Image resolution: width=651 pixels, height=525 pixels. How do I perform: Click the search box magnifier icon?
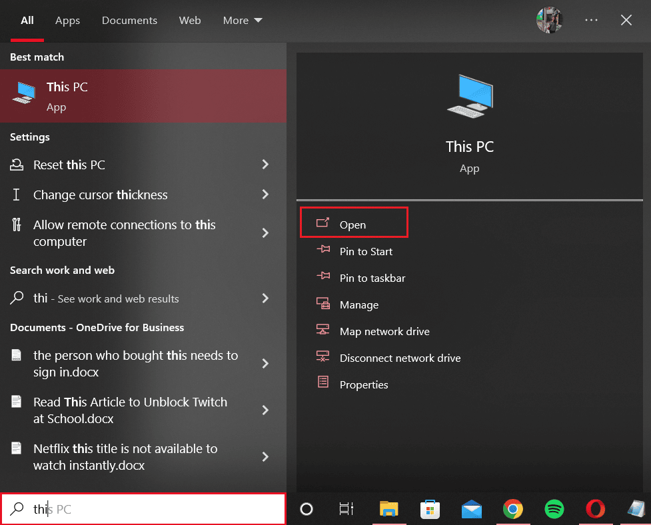(x=17, y=509)
